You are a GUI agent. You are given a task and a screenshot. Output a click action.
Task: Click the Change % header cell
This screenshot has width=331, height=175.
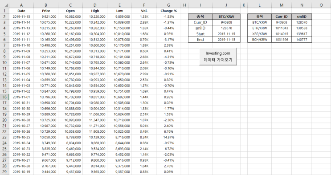[168, 11]
